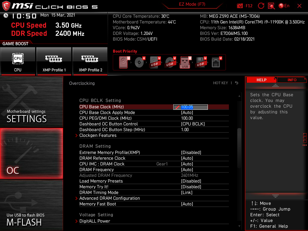308x231 pixels.
Task: Switch to the INFO tab
Action: pos(292,80)
